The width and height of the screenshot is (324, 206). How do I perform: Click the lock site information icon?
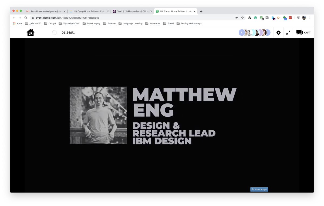click(33, 18)
